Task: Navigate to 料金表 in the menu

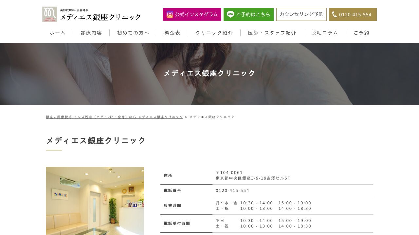Action: click(x=172, y=33)
